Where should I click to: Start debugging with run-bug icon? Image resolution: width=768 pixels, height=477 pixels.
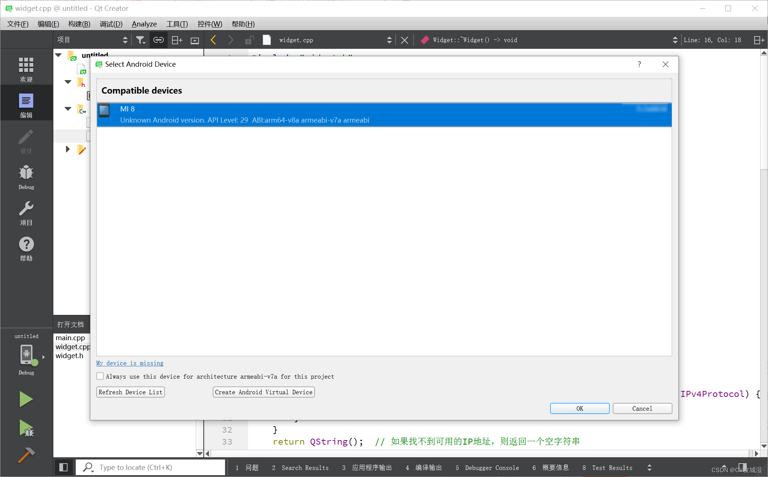tap(26, 428)
